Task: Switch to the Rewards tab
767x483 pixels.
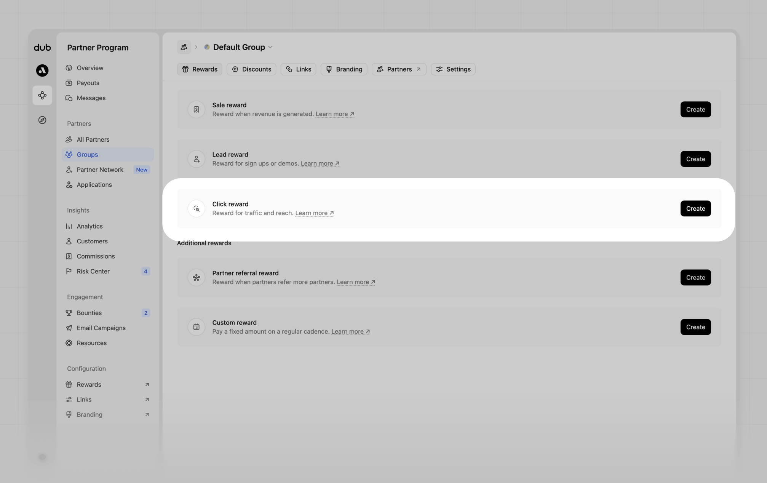Action: point(200,69)
